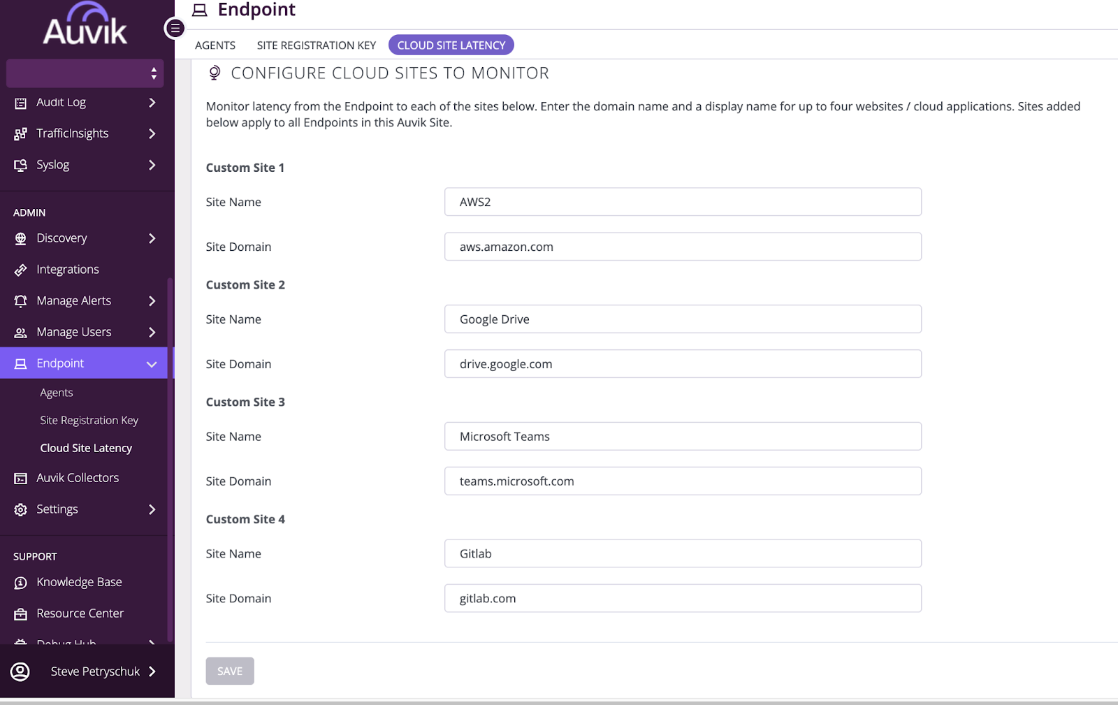Viewport: 1118px width, 705px height.
Task: Click the Microsoft Teams site name field
Action: pos(683,437)
